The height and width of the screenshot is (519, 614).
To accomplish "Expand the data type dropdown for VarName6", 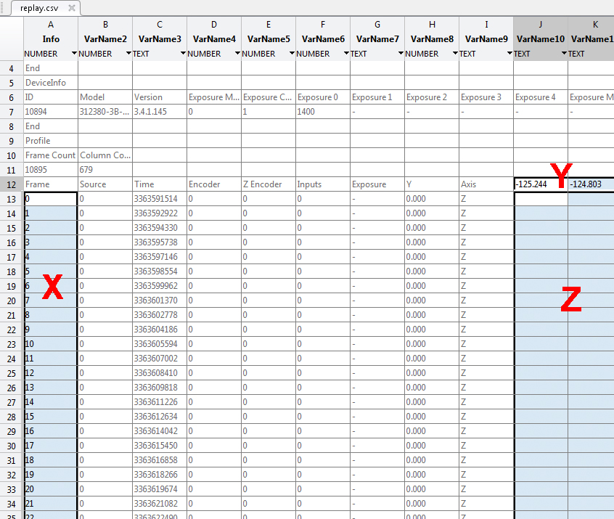I will pyautogui.click(x=346, y=54).
